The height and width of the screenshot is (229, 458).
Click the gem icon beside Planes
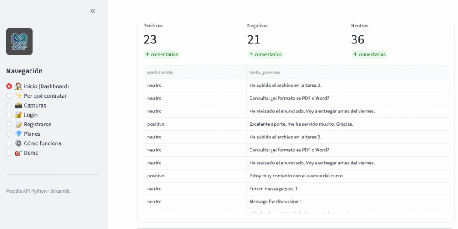[x=18, y=134]
